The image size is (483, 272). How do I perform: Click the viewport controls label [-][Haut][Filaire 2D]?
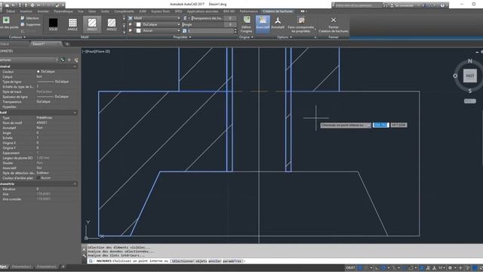tap(96, 51)
